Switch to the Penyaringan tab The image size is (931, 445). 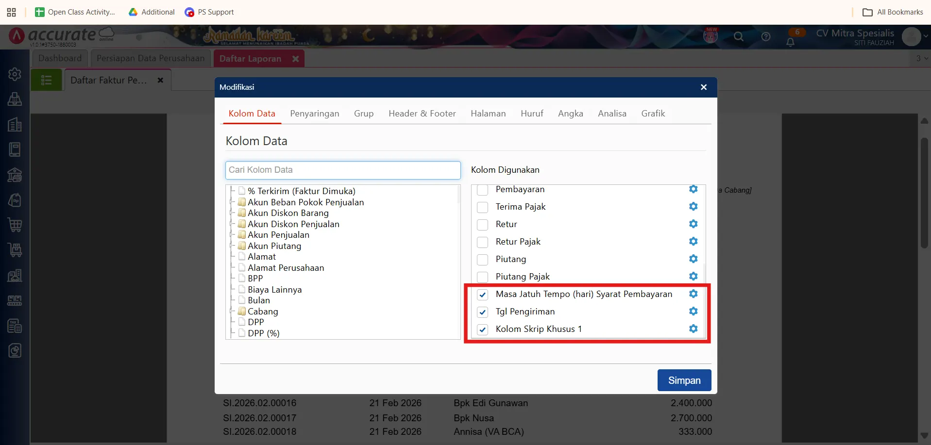tap(314, 114)
